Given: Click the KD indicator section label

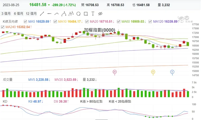Looking at the screenshot, I should pos(5,102).
